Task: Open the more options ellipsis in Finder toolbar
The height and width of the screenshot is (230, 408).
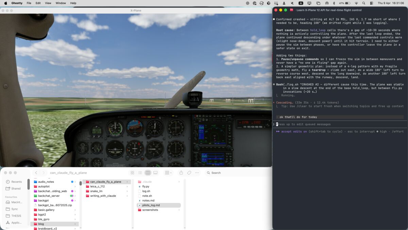Action: click(197, 173)
